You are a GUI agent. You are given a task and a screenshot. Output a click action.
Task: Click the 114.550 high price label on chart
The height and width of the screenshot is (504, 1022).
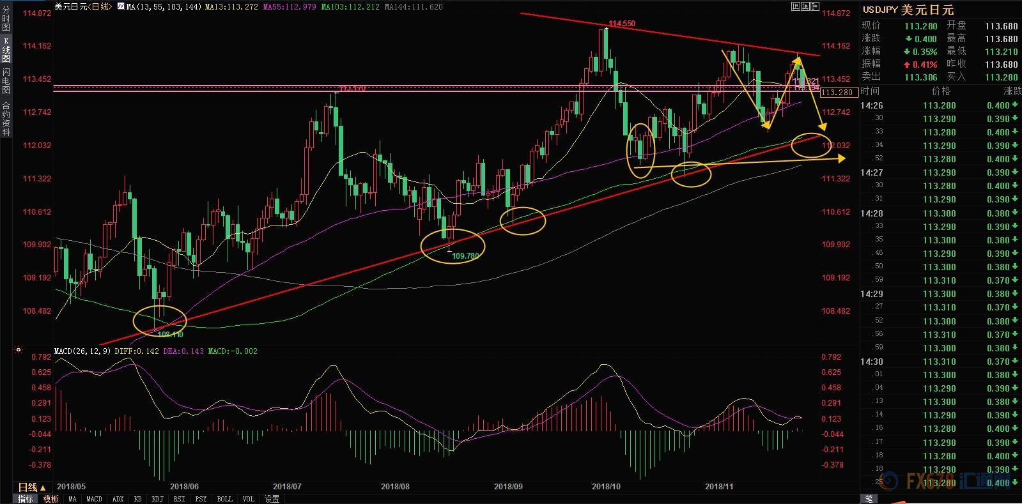622,24
